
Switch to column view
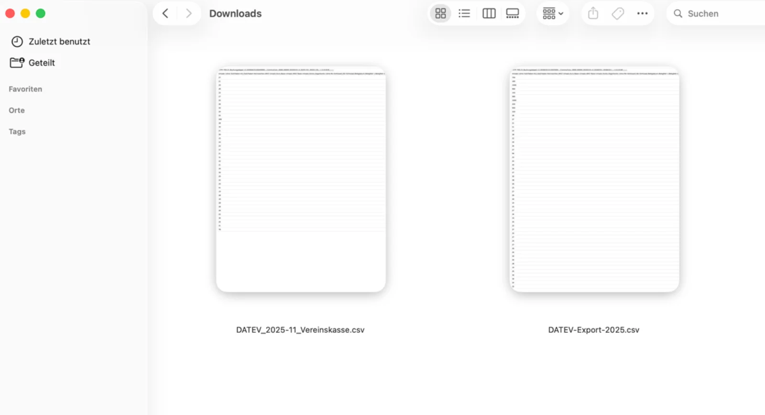pyautogui.click(x=489, y=13)
